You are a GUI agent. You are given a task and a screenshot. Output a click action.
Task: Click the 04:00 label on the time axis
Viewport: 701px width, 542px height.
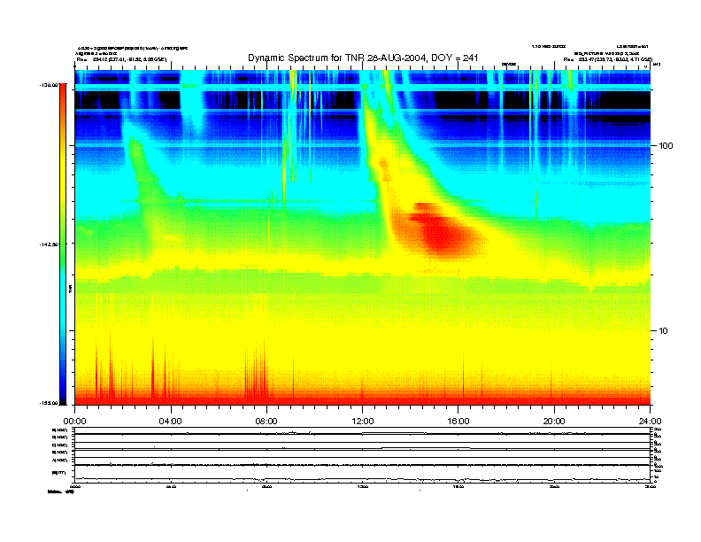pyautogui.click(x=171, y=422)
